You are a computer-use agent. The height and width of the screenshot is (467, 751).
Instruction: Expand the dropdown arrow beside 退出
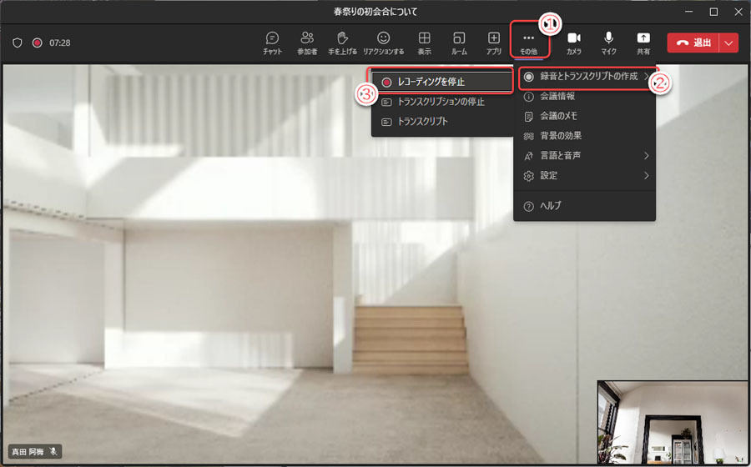tap(729, 43)
